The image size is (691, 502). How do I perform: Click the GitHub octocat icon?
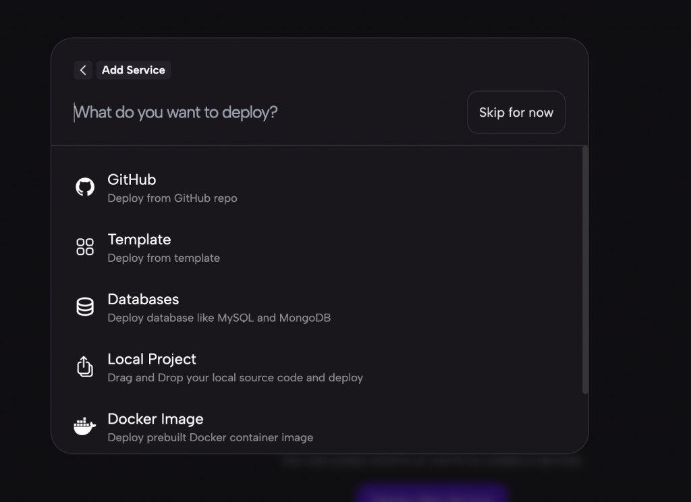85,188
